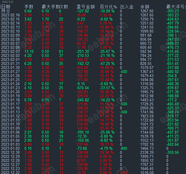Click floating loss -651.45
This screenshot has width=186, height=174.
point(172,63)
